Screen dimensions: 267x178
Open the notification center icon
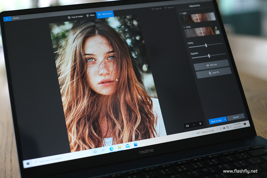click(x=245, y=124)
